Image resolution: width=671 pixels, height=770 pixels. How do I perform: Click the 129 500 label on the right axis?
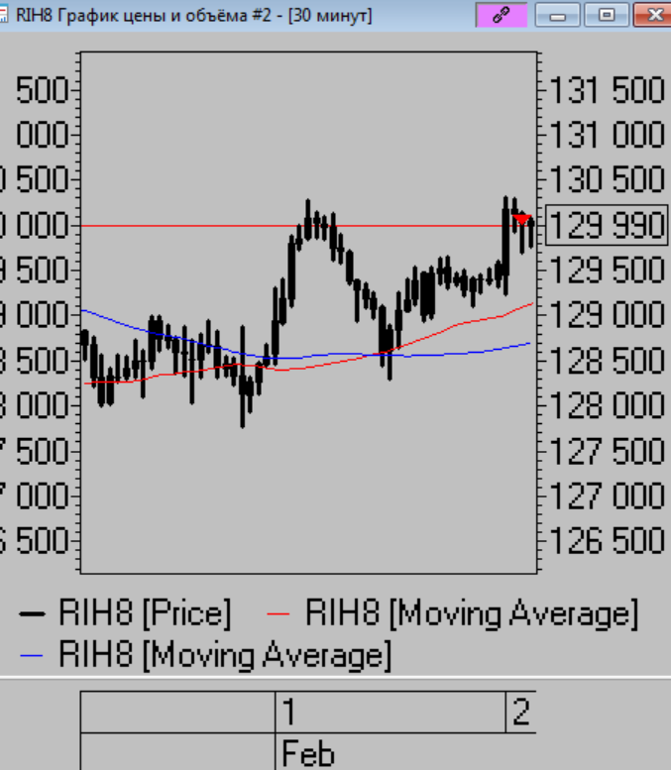pyautogui.click(x=607, y=271)
